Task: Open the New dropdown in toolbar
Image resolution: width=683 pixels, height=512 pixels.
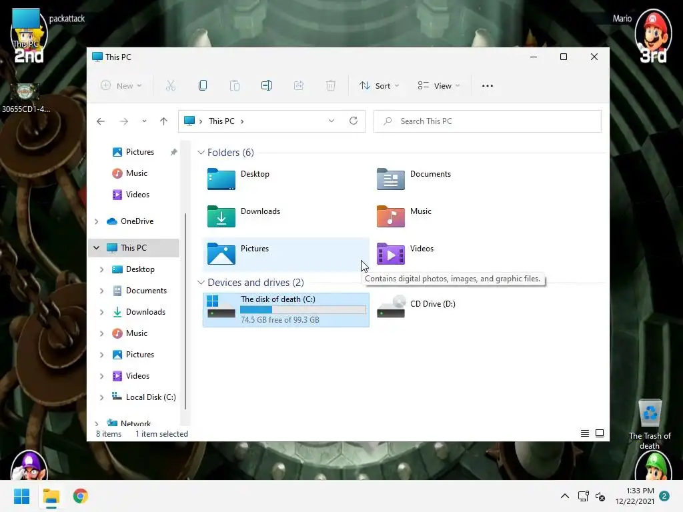Action: click(x=121, y=86)
